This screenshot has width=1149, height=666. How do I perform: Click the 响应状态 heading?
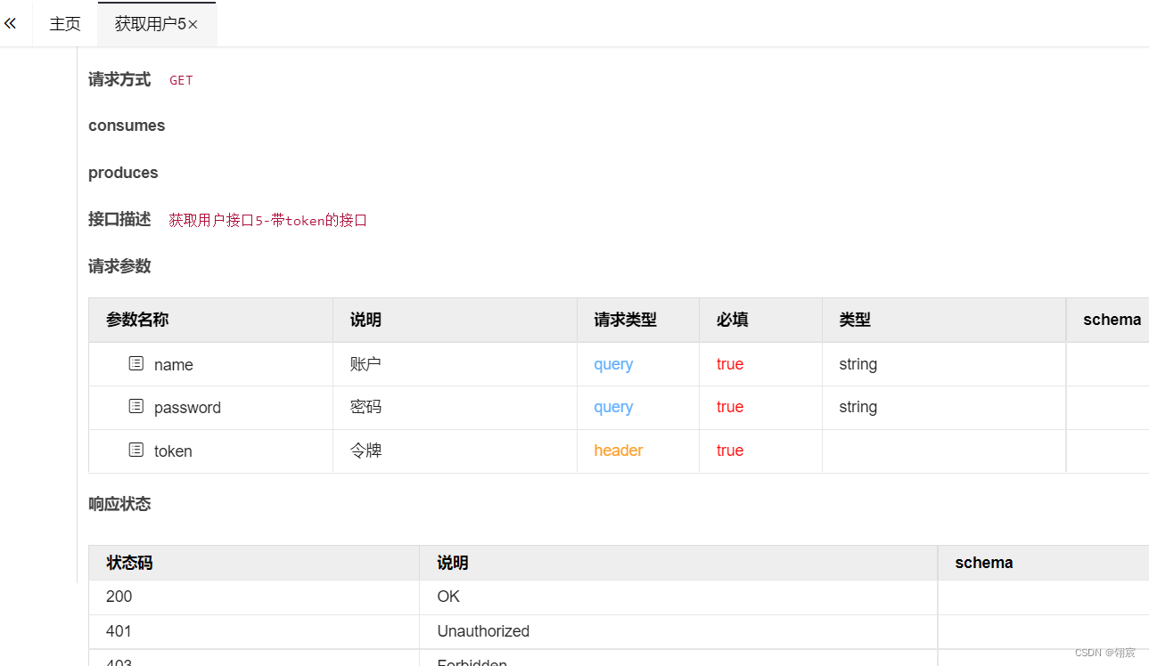(119, 504)
